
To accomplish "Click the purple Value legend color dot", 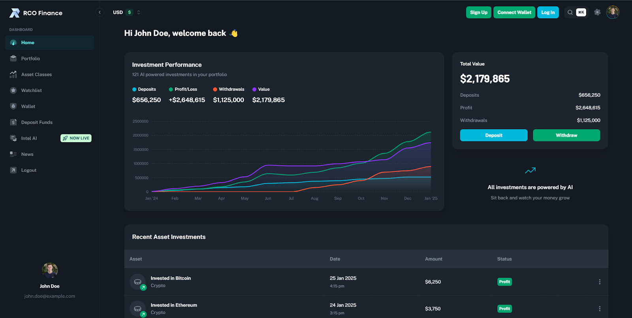I will [x=254, y=89].
